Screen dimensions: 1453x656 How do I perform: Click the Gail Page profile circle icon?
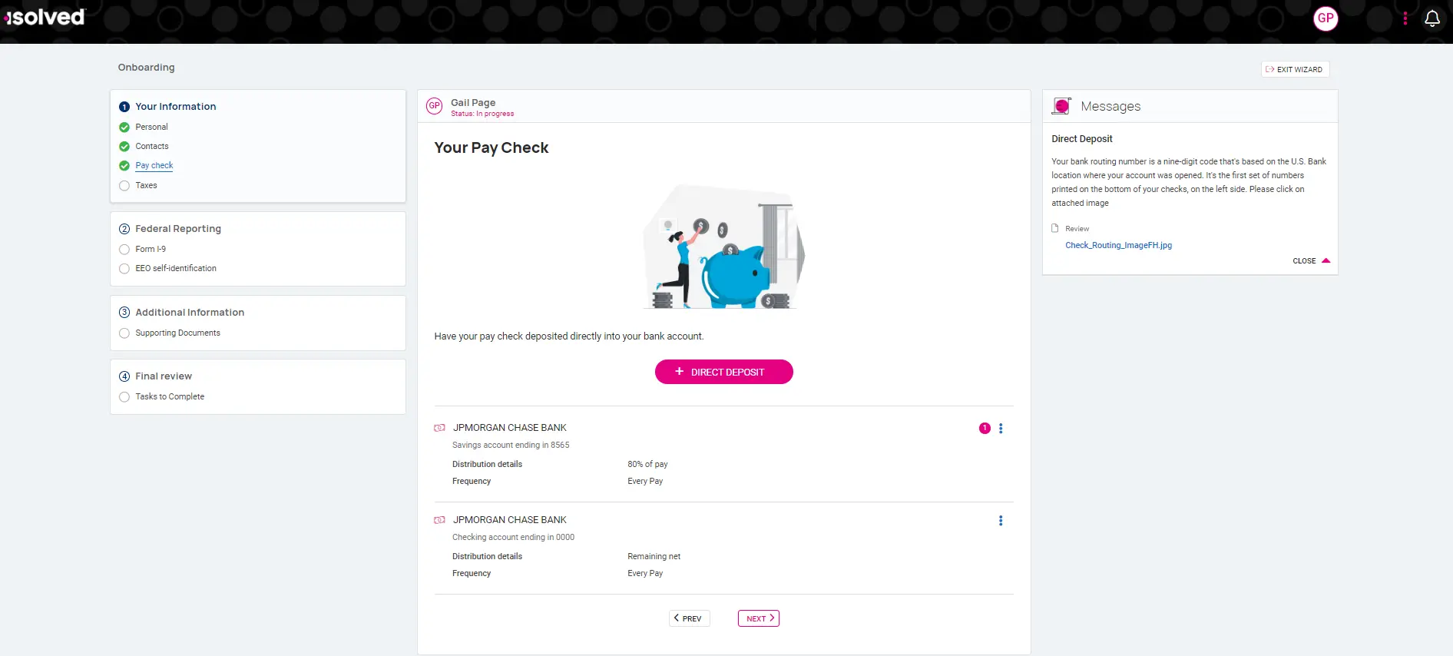point(435,106)
